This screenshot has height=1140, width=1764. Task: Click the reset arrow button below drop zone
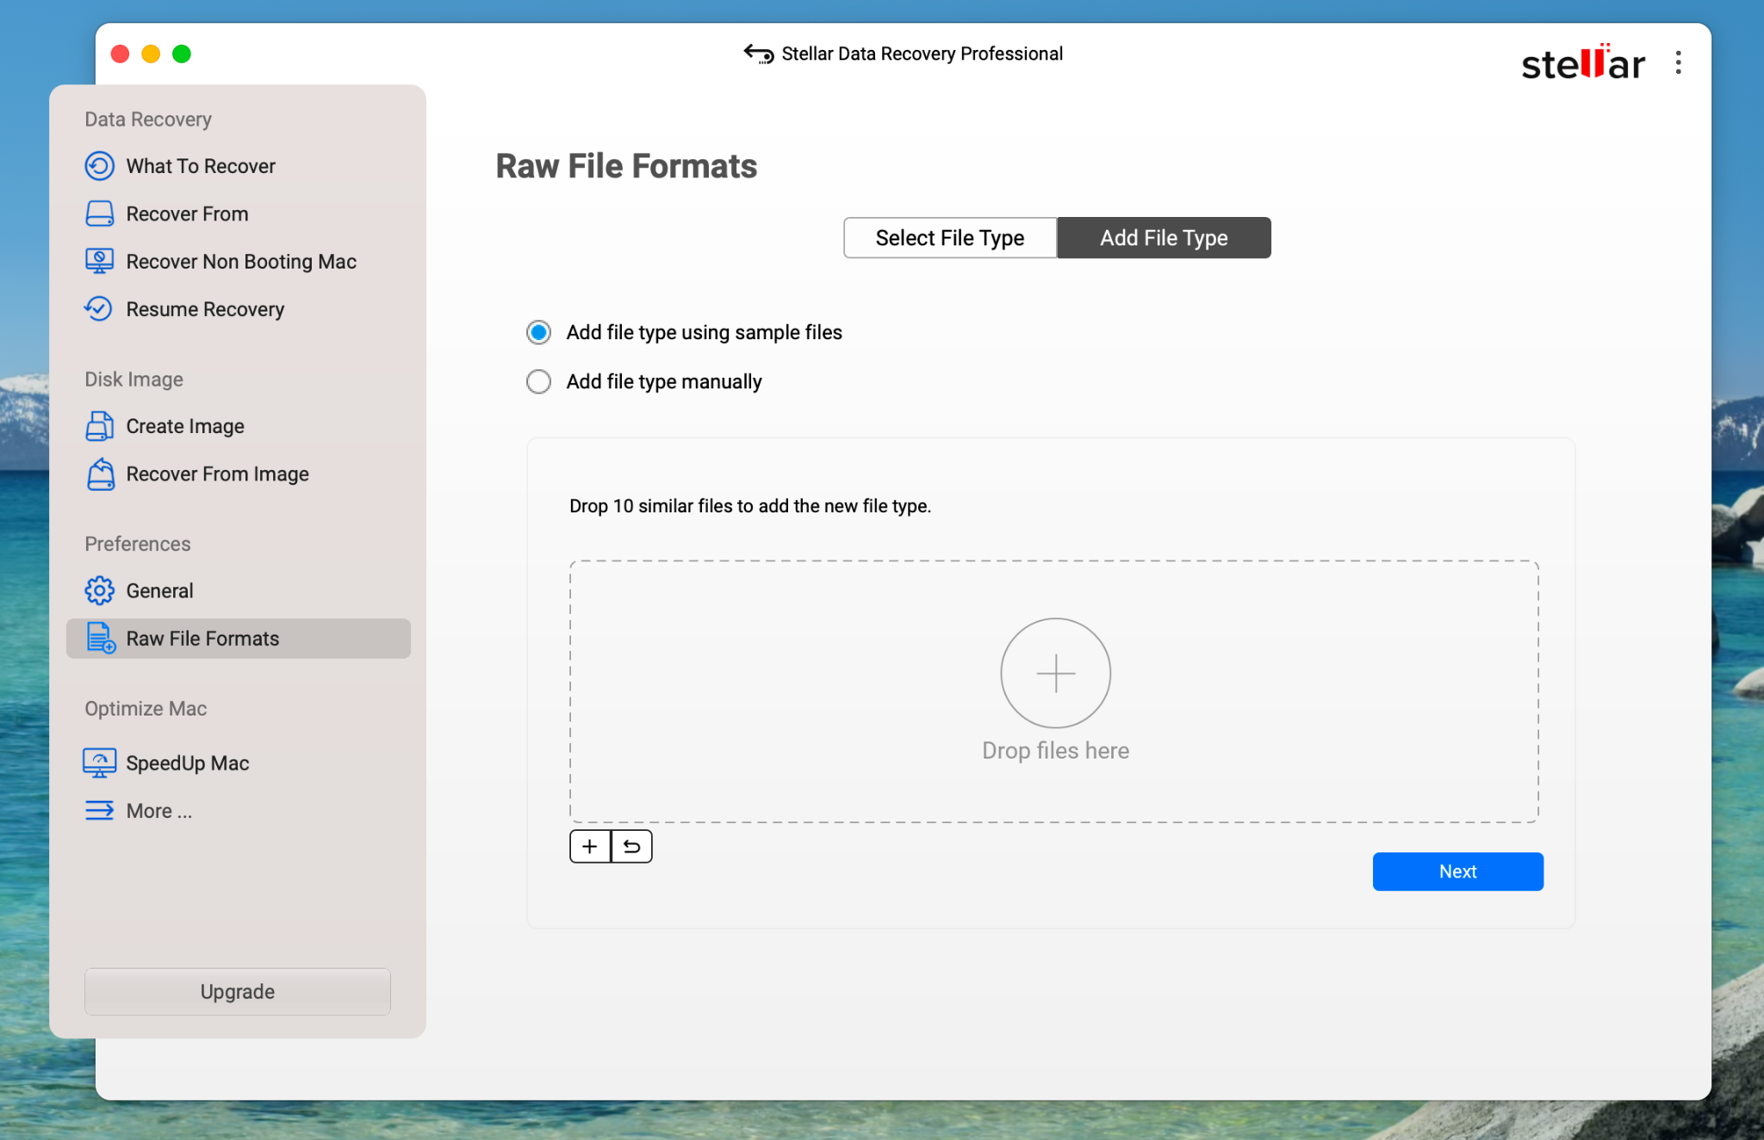coord(632,846)
